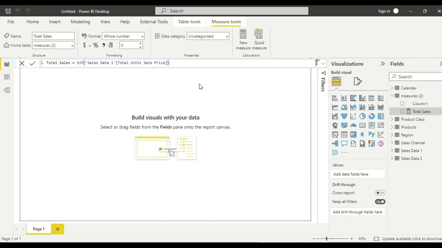This screenshot has width=442, height=248.
Task: Expand the Filters pane
Action: tap(323, 73)
